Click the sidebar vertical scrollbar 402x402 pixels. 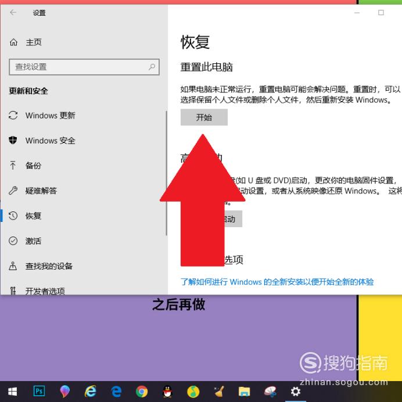[166, 173]
